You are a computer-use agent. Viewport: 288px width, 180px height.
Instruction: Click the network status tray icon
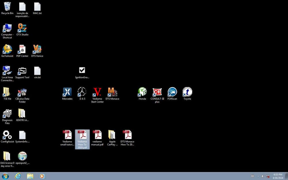tap(268, 176)
